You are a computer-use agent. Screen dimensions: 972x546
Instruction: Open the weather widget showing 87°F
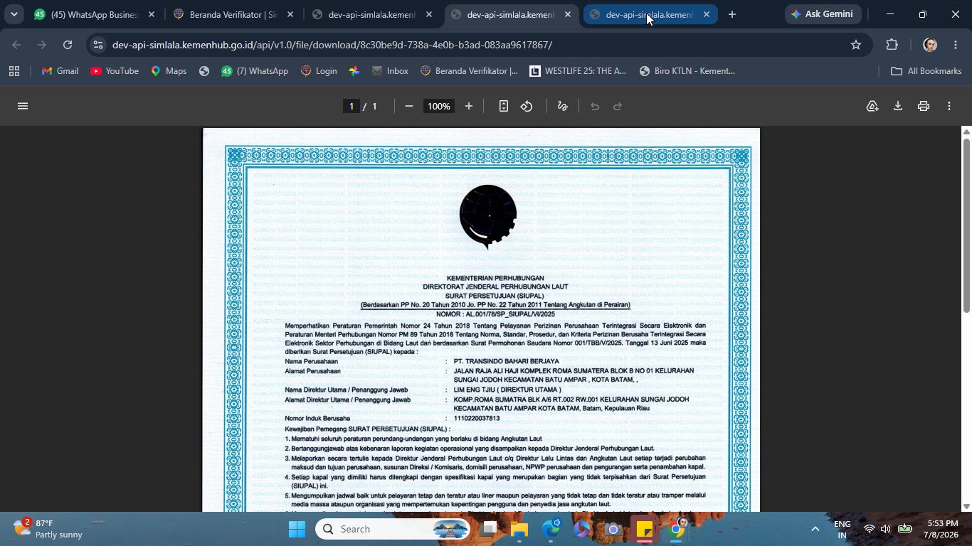coord(48,529)
